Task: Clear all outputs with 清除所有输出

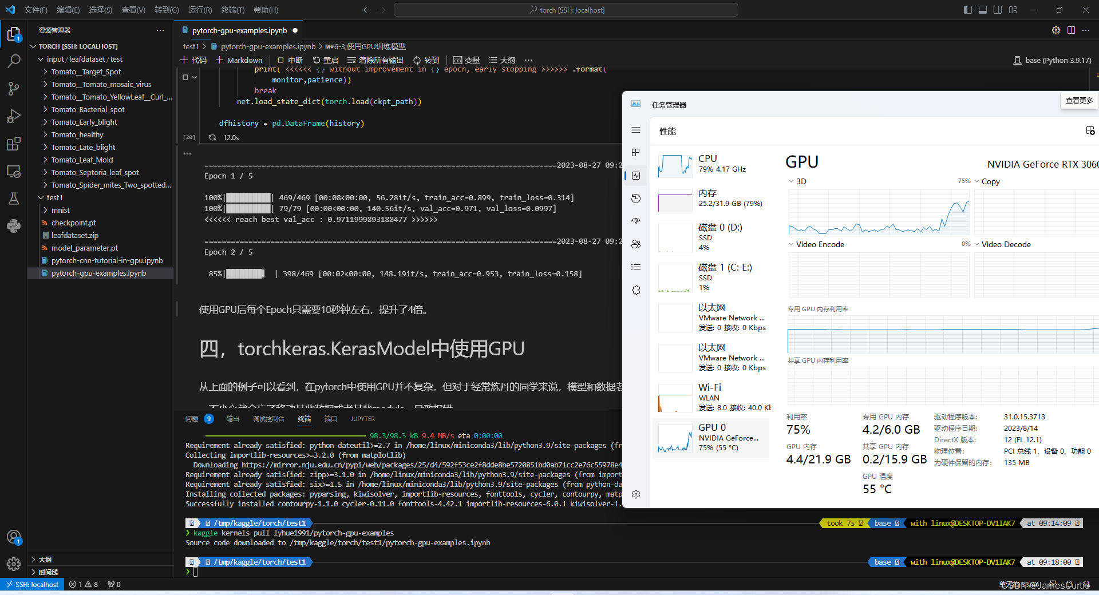Action: pos(375,60)
